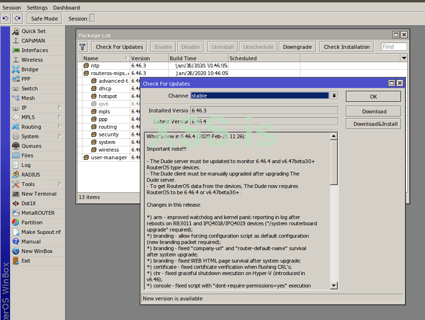The image size is (425, 320).
Task: Click the undo arrow icon in toolbar
Action: [x=5, y=19]
